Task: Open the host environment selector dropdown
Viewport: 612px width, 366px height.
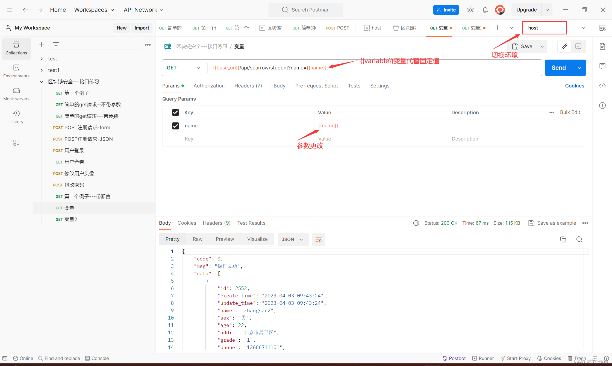Action: pos(584,28)
